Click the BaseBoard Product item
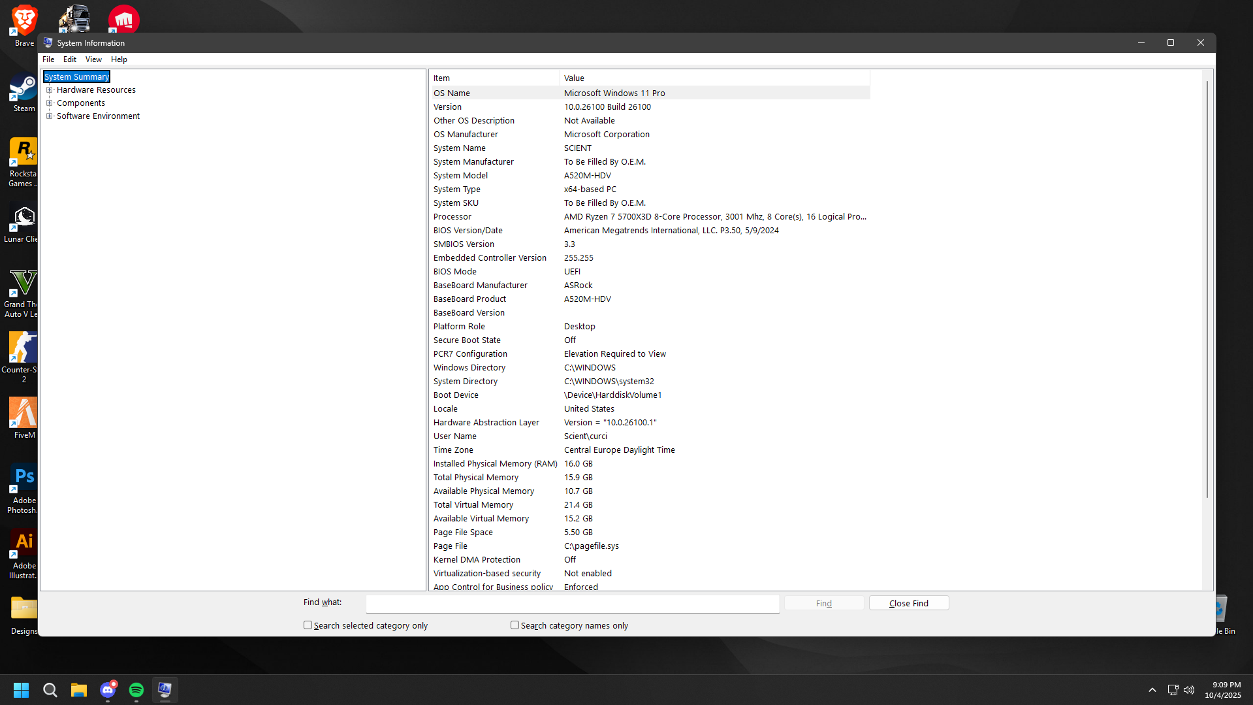Screen dimensions: 1253x705 coord(469,299)
